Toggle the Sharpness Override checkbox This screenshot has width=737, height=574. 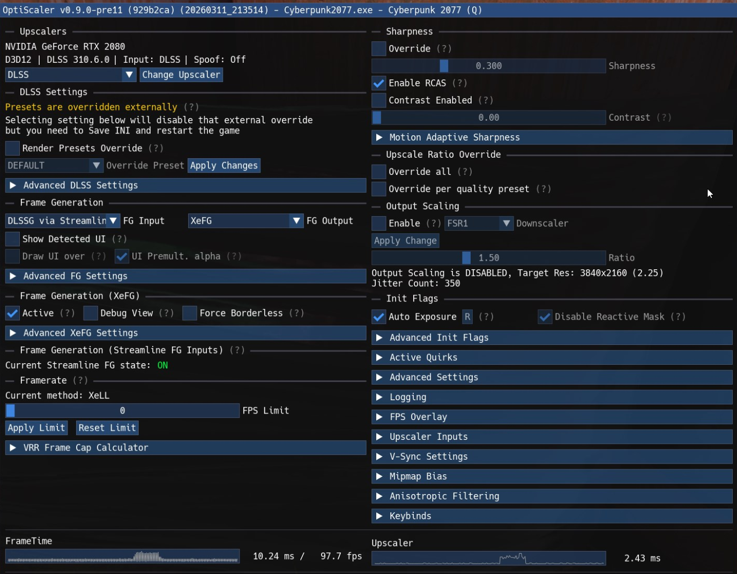coord(379,49)
